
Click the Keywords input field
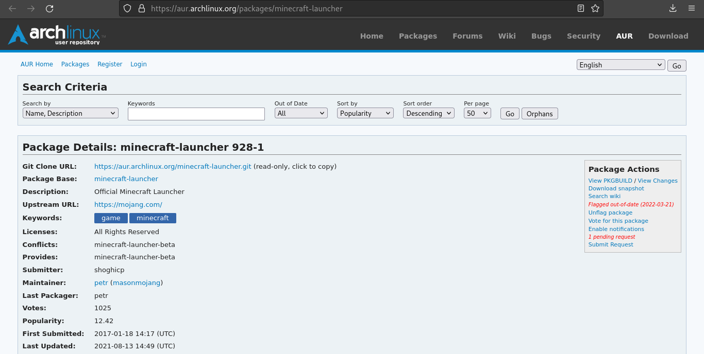[196, 114]
